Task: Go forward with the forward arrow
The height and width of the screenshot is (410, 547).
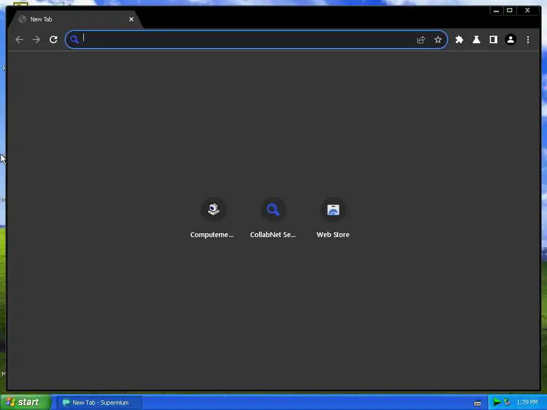Action: 36,40
